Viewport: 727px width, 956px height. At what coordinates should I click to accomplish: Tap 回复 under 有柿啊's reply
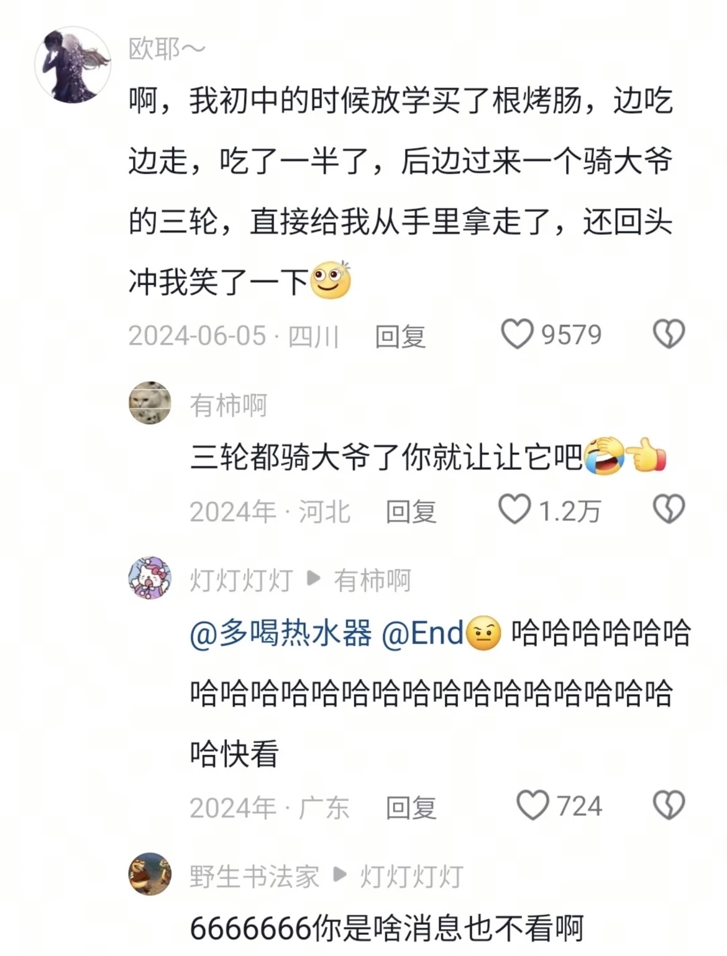[411, 511]
